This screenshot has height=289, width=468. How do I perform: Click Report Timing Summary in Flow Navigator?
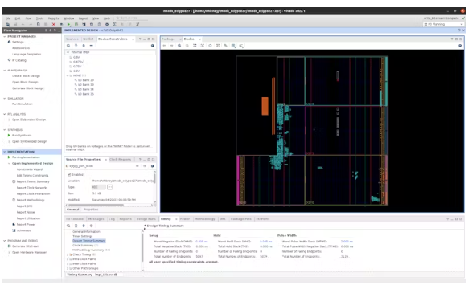pos(33,181)
